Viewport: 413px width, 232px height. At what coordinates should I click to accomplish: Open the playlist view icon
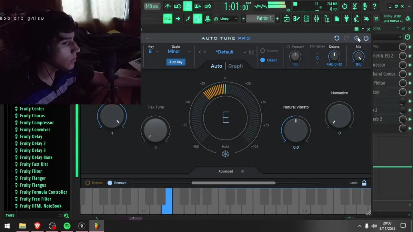pyautogui.click(x=287, y=19)
